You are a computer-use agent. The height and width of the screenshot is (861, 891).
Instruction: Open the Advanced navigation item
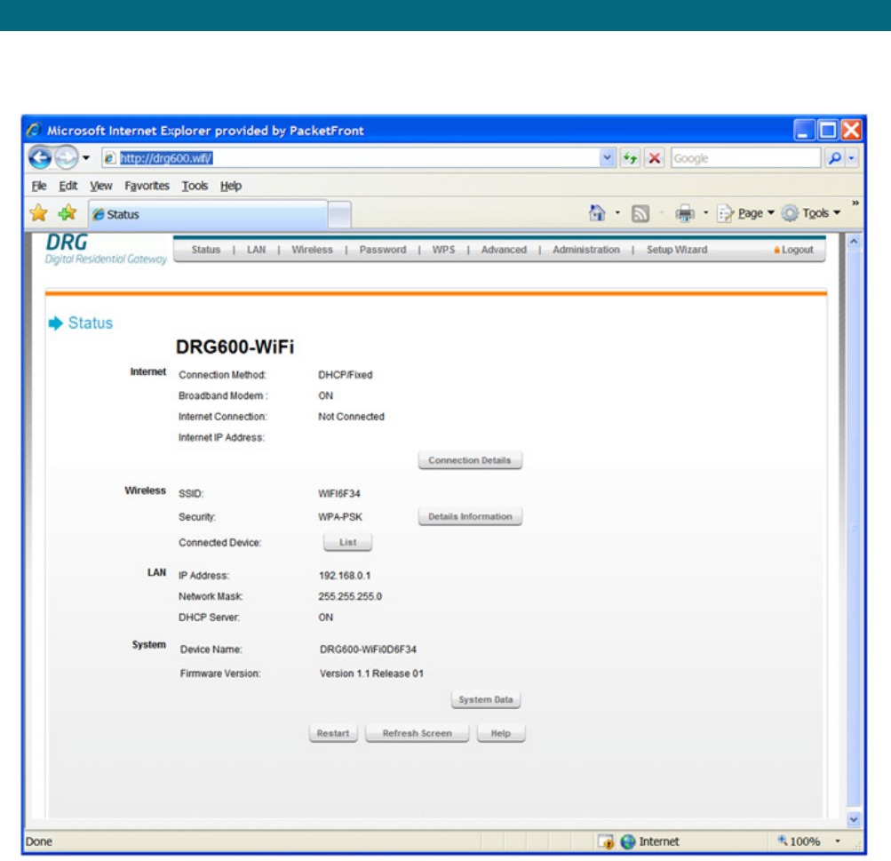(x=504, y=250)
